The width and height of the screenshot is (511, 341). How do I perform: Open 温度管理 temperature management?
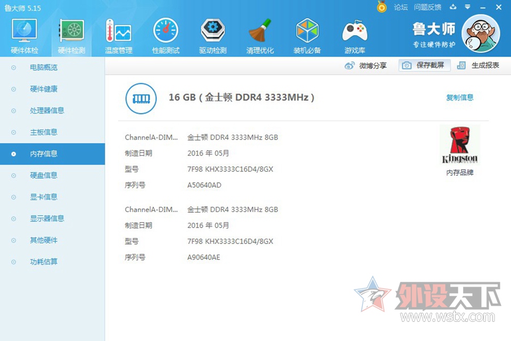pos(118,36)
